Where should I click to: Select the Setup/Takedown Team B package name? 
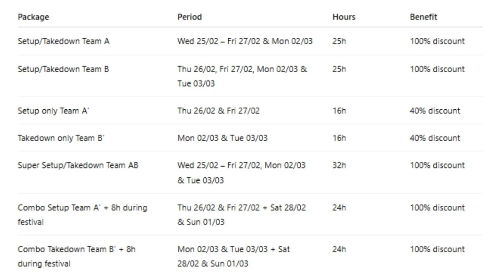pyautogui.click(x=63, y=69)
